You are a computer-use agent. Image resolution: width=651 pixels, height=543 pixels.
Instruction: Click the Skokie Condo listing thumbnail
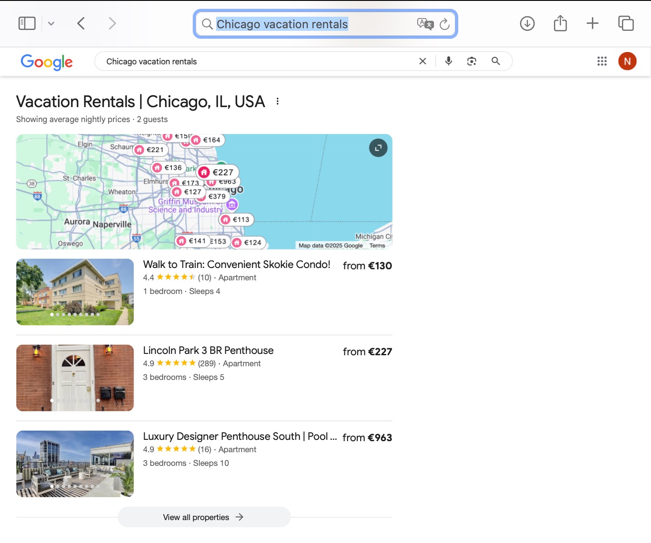(75, 292)
